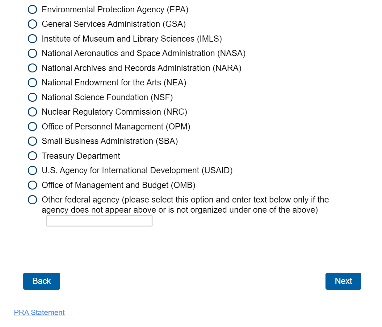Choose General Services Administration (GSA)
382x327 pixels.
pos(32,24)
